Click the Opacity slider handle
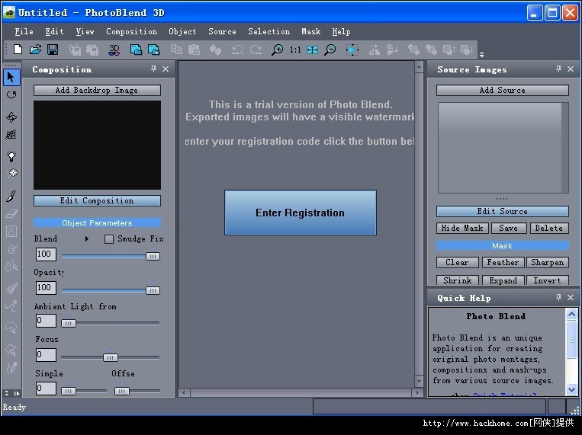 tap(153, 290)
